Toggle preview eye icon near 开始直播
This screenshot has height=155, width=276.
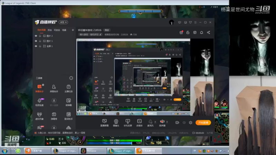point(184,123)
